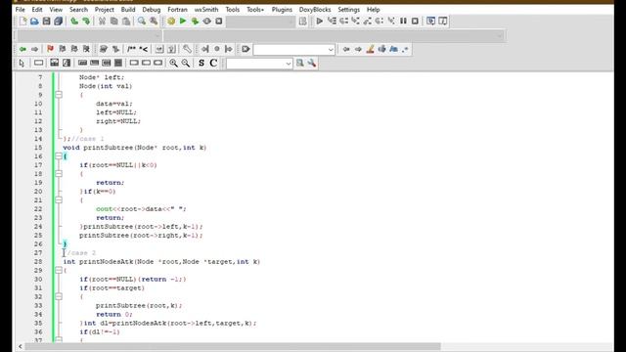
Task: Open the Debug menu
Action: 152,10
